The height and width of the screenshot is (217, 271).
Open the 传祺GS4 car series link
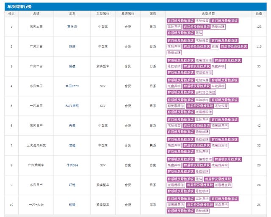72,165
